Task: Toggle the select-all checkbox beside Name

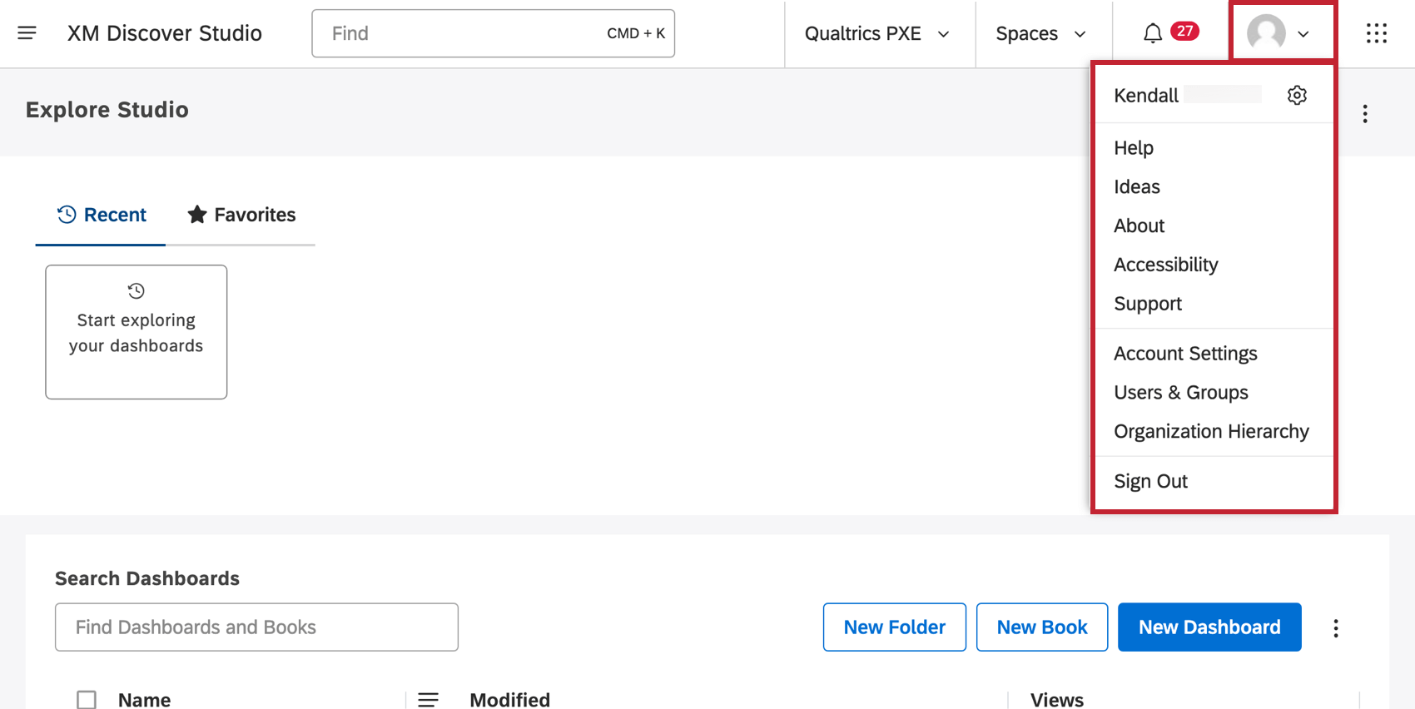Action: (87, 700)
